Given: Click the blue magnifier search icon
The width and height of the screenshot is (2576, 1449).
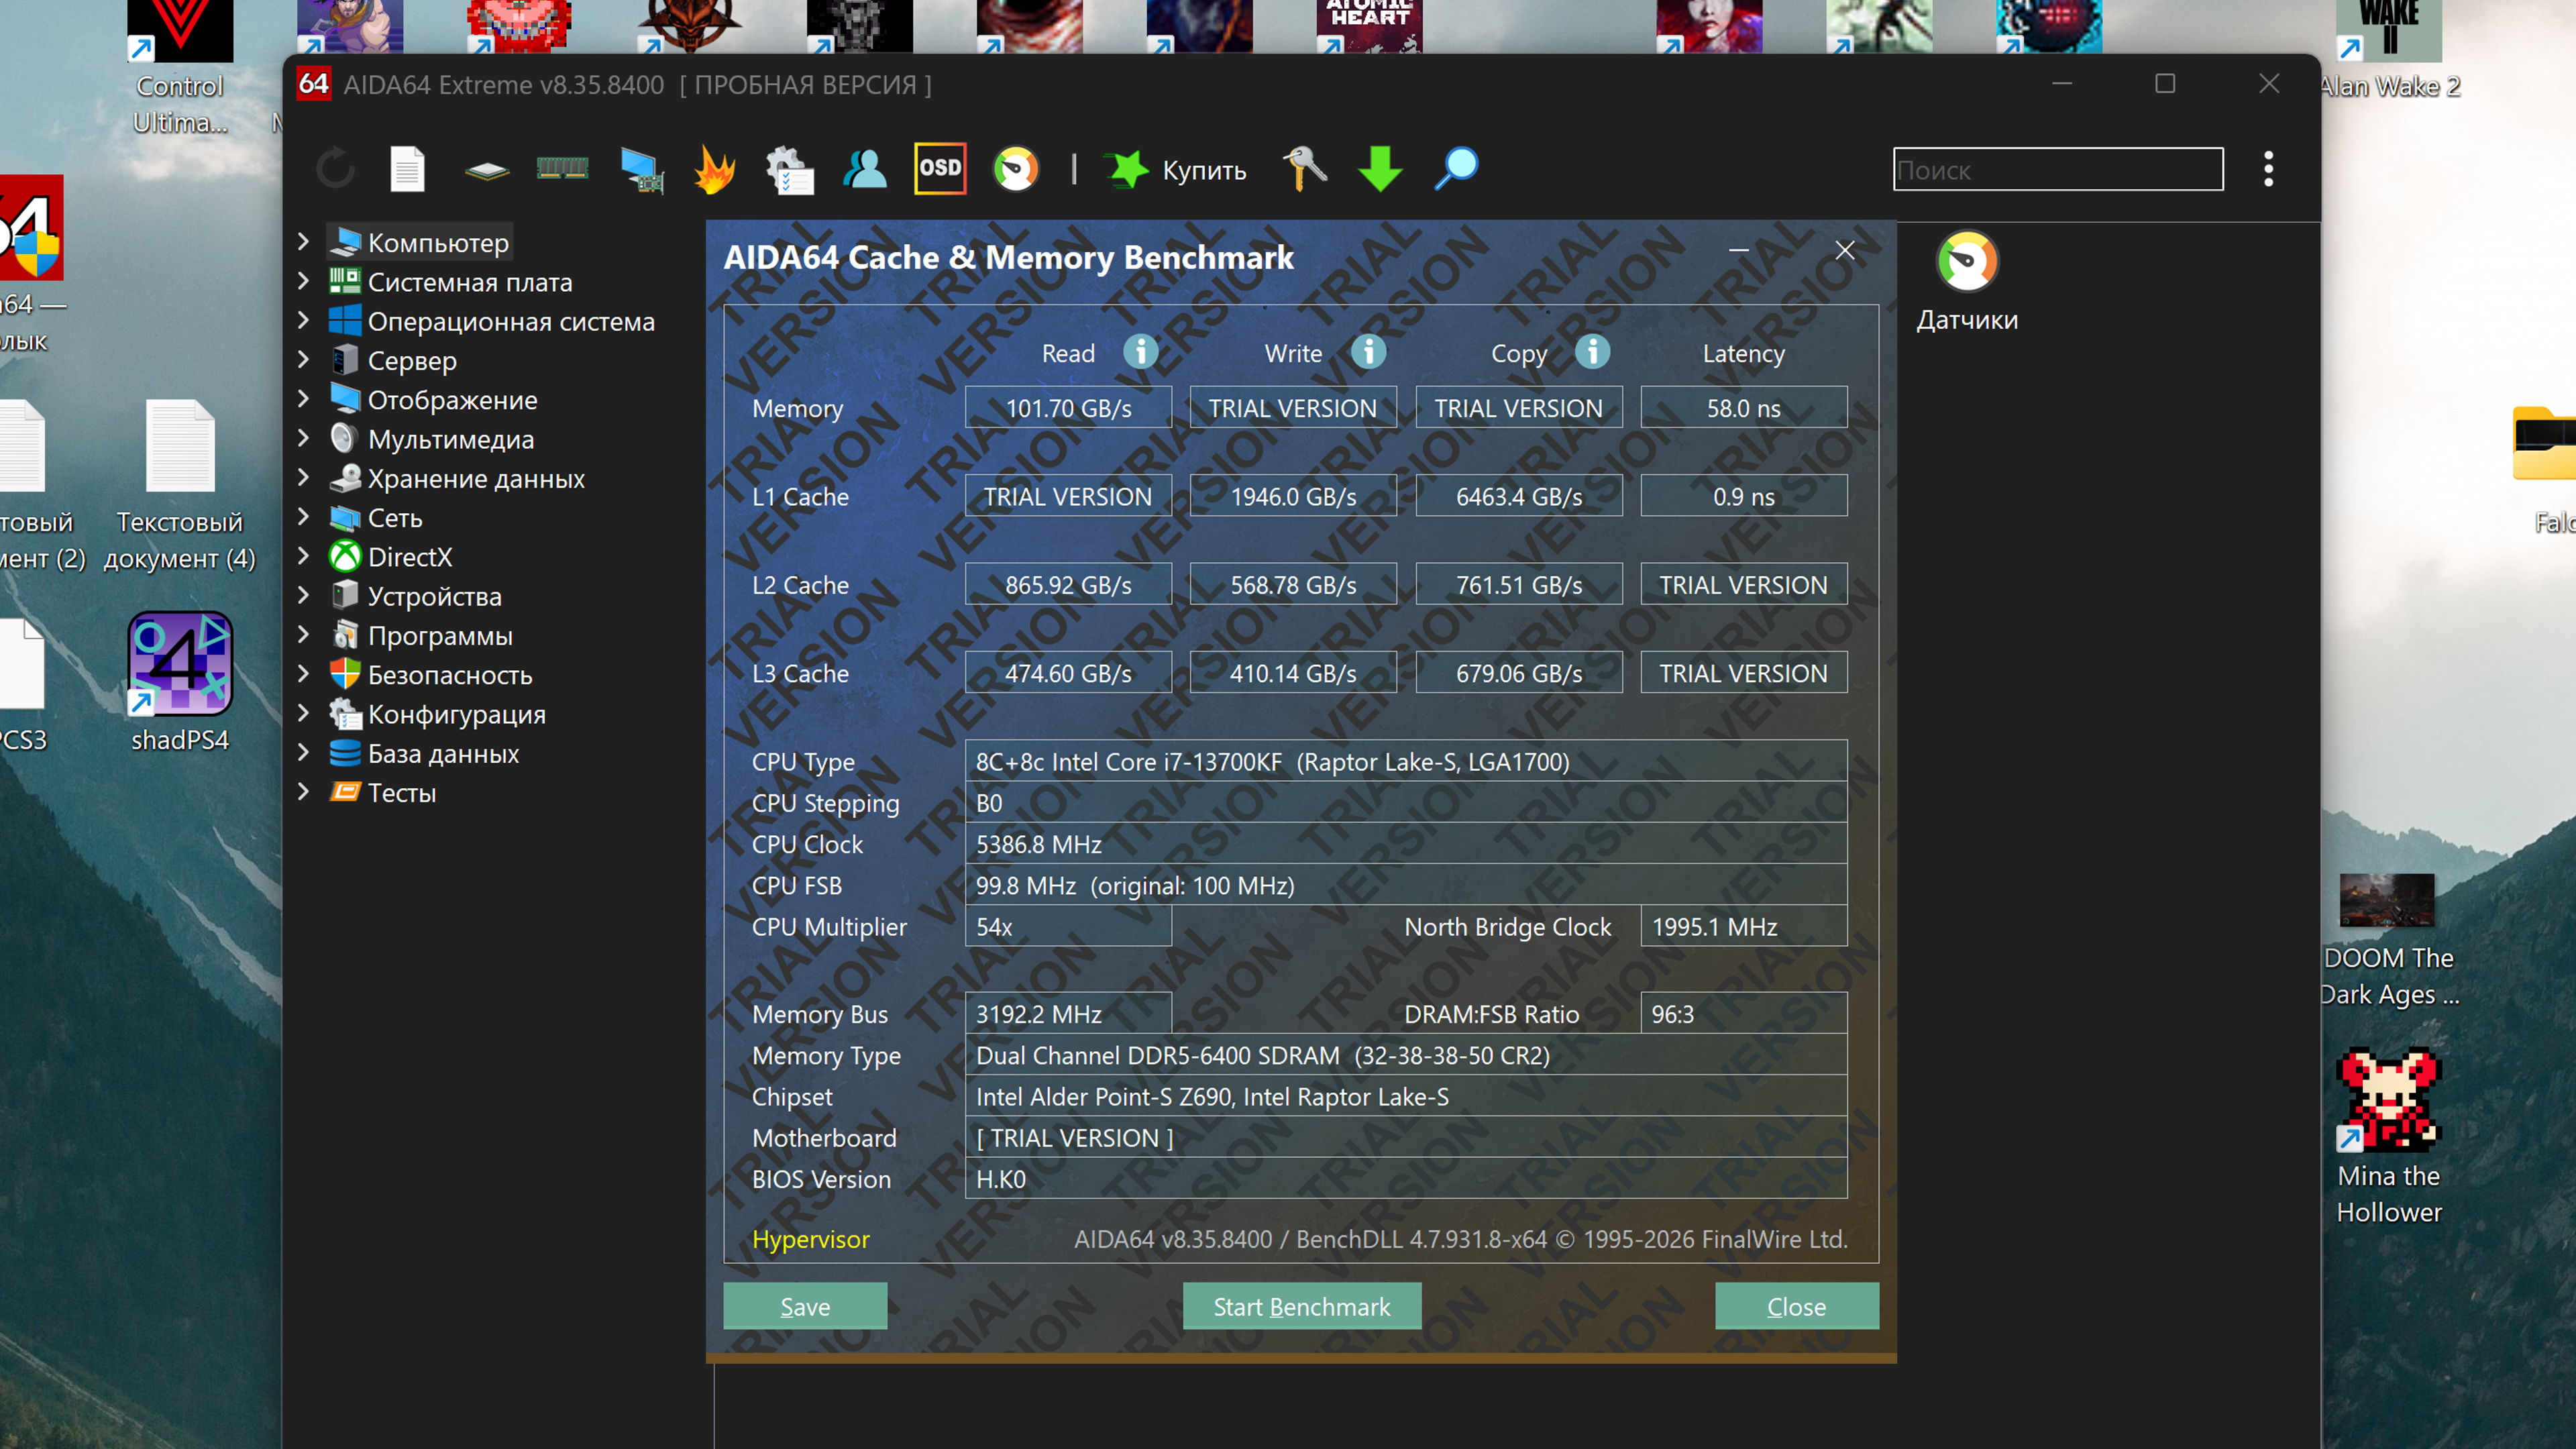Looking at the screenshot, I should (1456, 169).
